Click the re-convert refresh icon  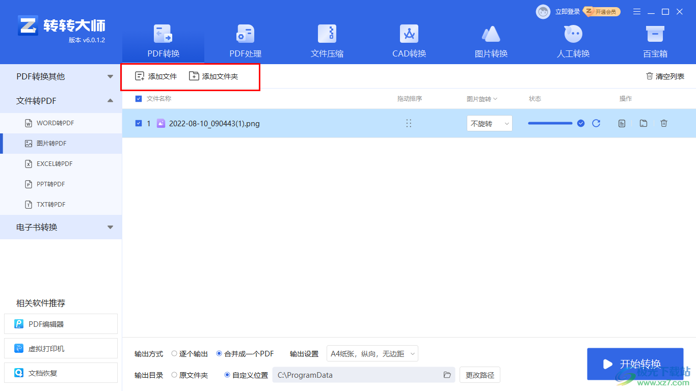point(596,123)
